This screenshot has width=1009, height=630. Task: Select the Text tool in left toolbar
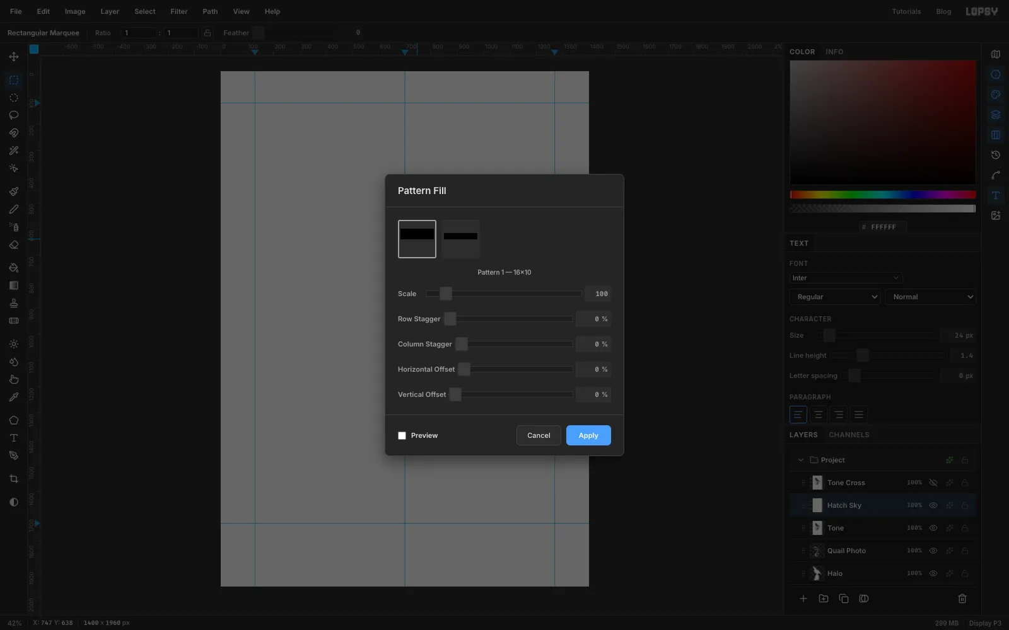click(x=14, y=438)
